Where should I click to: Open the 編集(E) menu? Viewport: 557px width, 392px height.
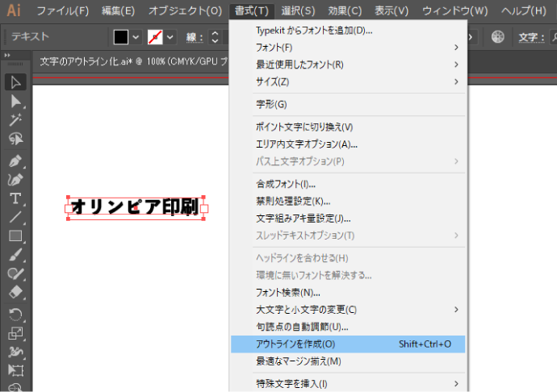119,10
